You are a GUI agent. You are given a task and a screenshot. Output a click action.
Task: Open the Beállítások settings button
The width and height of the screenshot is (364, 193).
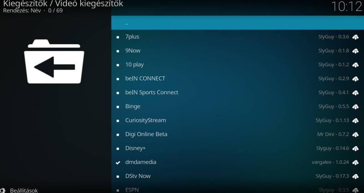[x=19, y=190]
